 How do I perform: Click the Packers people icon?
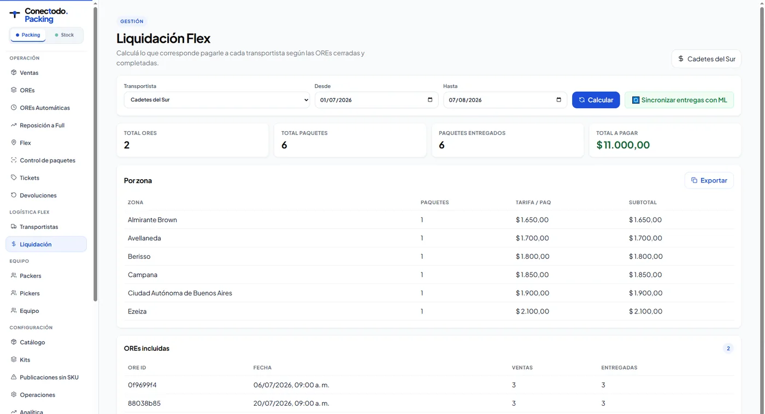[14, 276]
